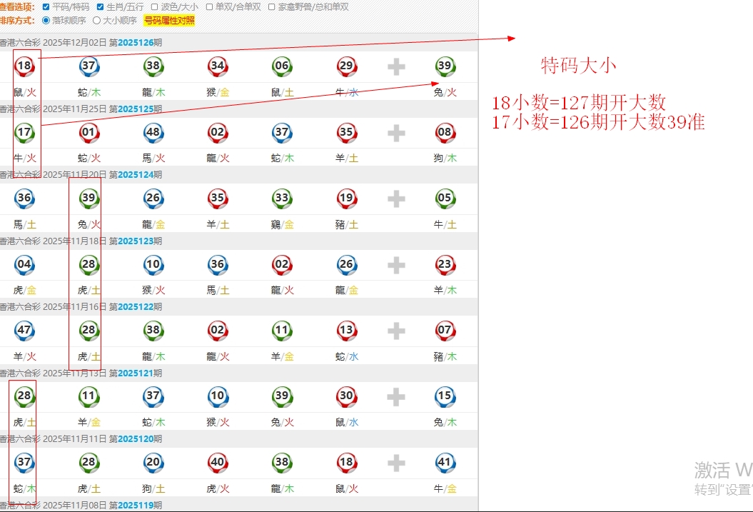Enable the 单双/合单双 checkbox
Image resolution: width=753 pixels, height=512 pixels.
click(x=209, y=7)
